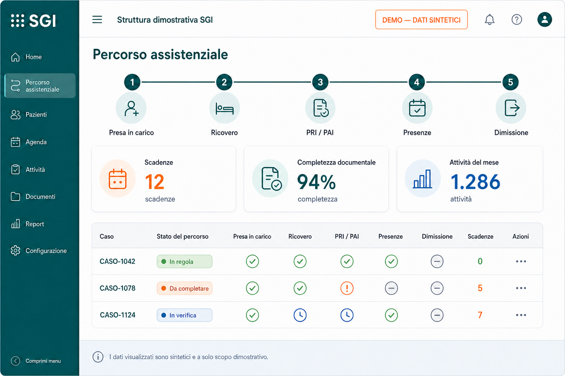Open the CASO-1078 case link
The height and width of the screenshot is (376, 565).
click(117, 288)
